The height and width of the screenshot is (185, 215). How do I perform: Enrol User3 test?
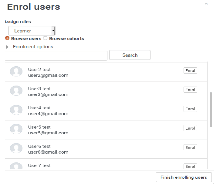[x=190, y=90]
